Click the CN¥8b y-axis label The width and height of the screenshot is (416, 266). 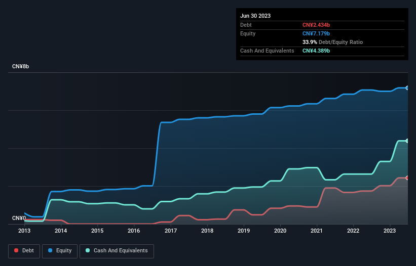pyautogui.click(x=20, y=66)
